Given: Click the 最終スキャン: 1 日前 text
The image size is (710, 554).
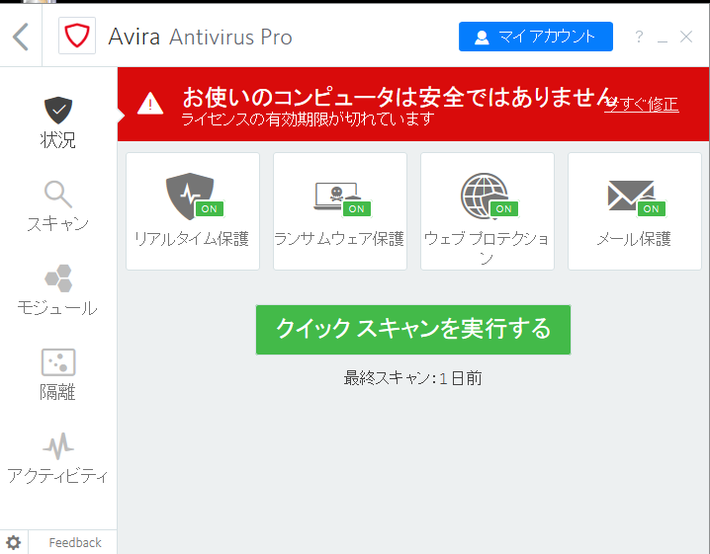Looking at the screenshot, I should point(412,378).
